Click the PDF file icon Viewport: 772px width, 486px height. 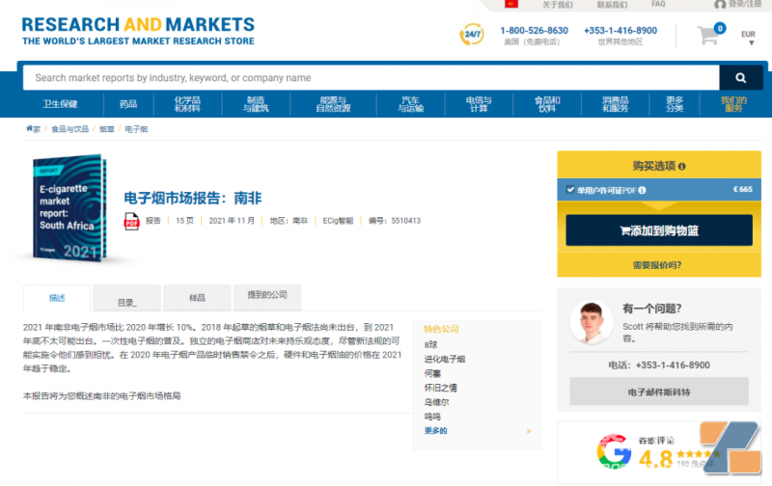click(131, 221)
